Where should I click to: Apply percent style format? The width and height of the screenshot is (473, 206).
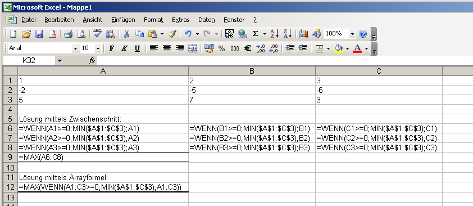click(x=222, y=48)
